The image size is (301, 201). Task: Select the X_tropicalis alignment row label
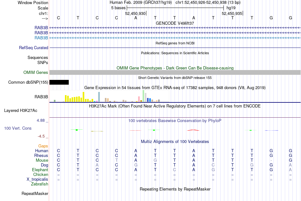pos(37,179)
